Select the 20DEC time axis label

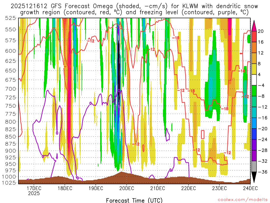click(x=127, y=188)
